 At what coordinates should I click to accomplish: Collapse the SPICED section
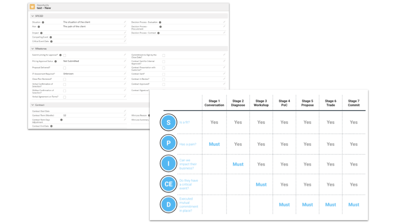click(33, 16)
